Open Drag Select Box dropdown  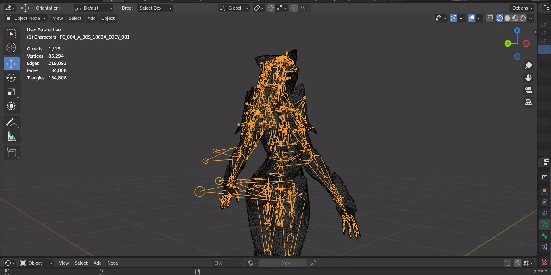click(x=155, y=8)
